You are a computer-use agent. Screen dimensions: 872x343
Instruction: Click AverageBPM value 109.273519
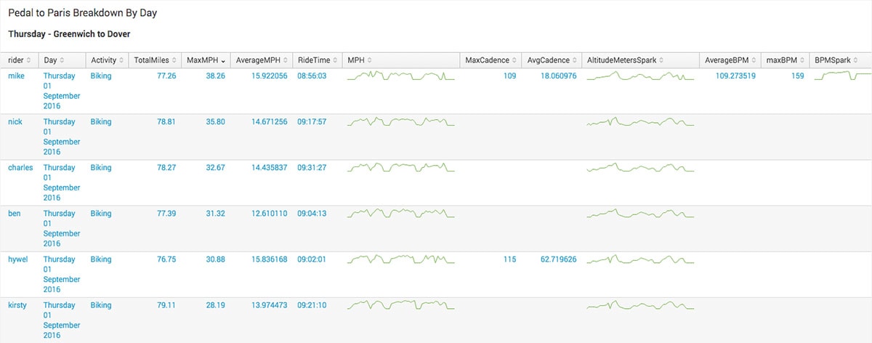[x=736, y=76]
